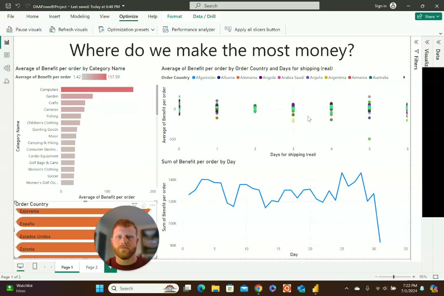Expand the Filters pane chevron
The width and height of the screenshot is (444, 296).
point(416,42)
